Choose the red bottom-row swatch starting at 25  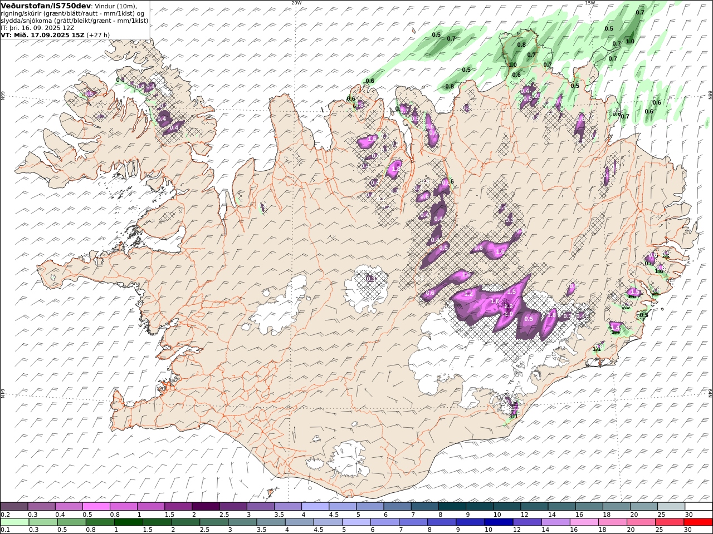[669, 522]
